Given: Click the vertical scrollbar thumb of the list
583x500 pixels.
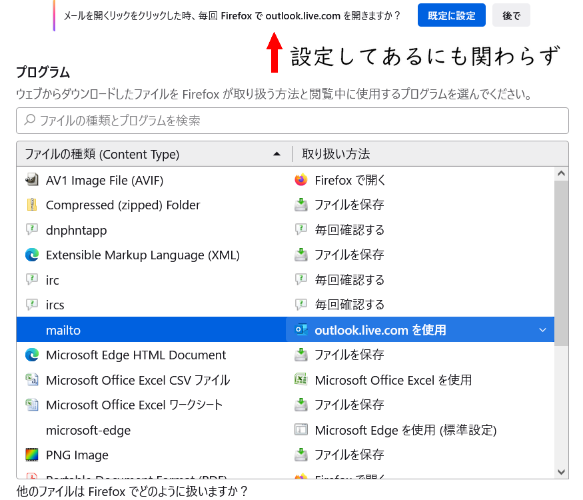Looking at the screenshot, I should pyautogui.click(x=562, y=263).
